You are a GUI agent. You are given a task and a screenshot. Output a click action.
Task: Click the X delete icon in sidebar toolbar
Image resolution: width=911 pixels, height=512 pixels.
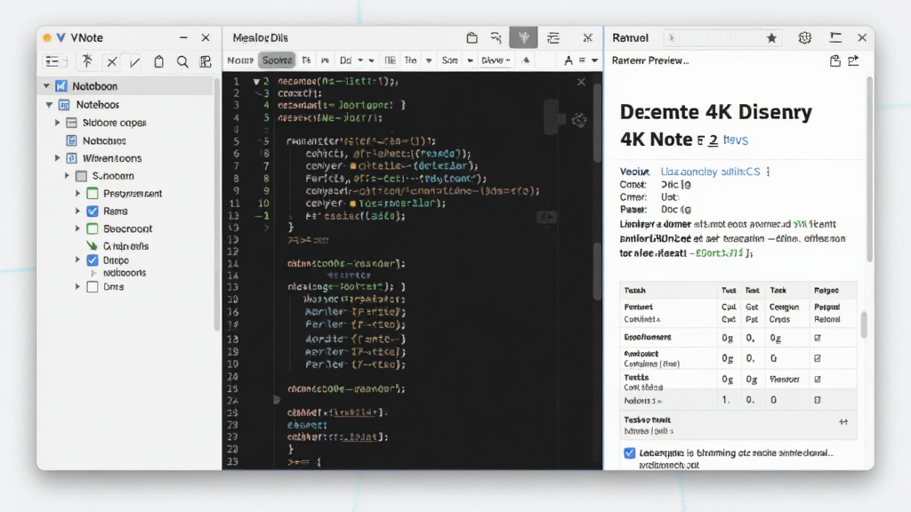point(111,61)
